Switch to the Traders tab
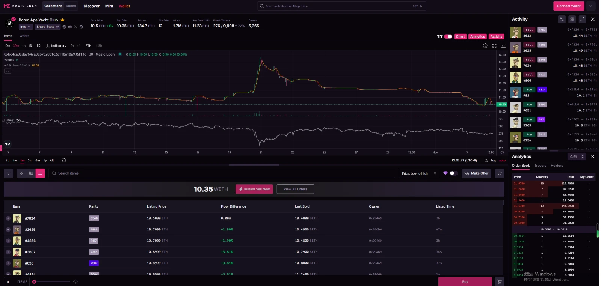The width and height of the screenshot is (601, 286). (540, 166)
